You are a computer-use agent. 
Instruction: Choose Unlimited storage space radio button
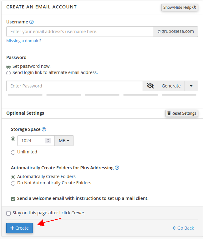coord(13,152)
